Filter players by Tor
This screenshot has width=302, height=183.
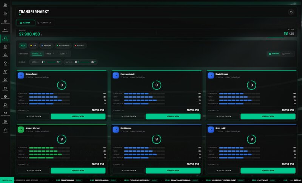pos(33,46)
